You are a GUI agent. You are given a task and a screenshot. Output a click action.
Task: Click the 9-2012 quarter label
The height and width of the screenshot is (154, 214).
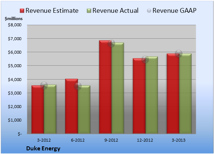click(x=111, y=140)
